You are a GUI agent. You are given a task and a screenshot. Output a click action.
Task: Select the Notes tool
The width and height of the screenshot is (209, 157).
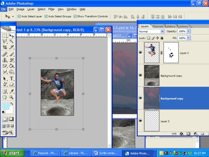coord(5,91)
